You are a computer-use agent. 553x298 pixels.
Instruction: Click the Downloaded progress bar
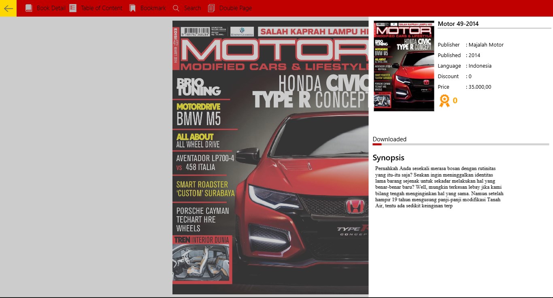coord(461,144)
